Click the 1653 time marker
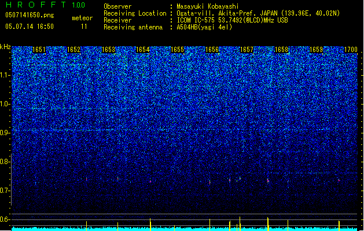 (x=108, y=50)
